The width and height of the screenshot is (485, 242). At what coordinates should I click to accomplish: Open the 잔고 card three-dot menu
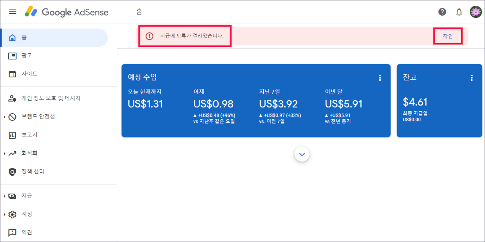coord(472,77)
